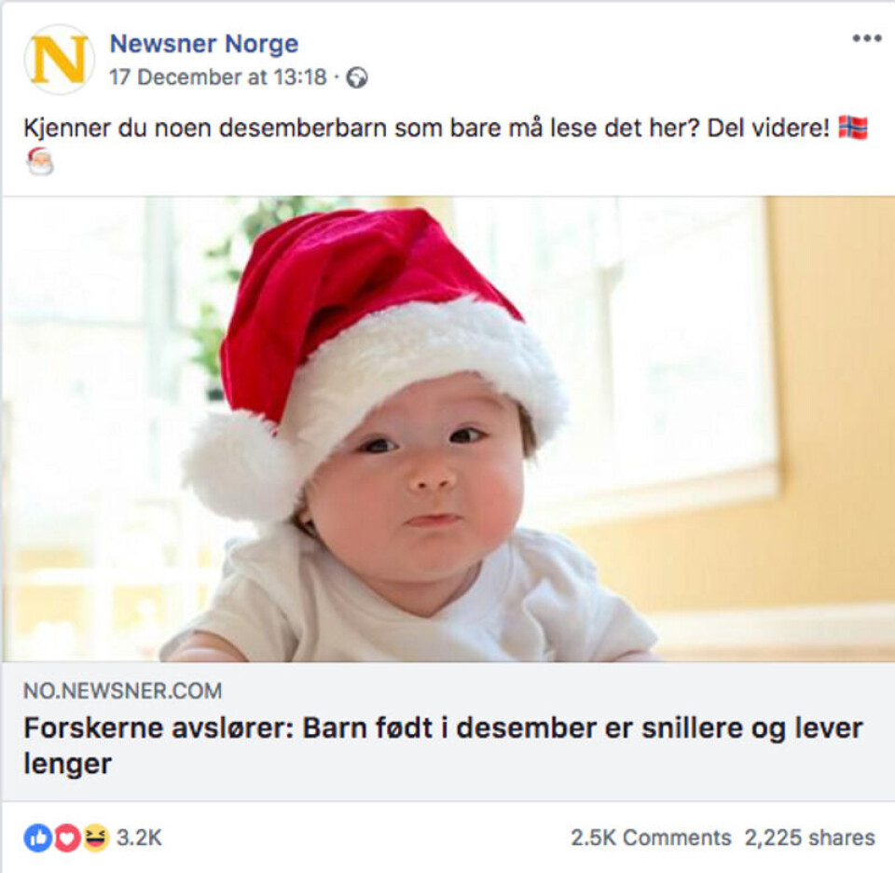View the 2,225 shares list
Viewport: 895px width, 873px height.
[x=809, y=838]
